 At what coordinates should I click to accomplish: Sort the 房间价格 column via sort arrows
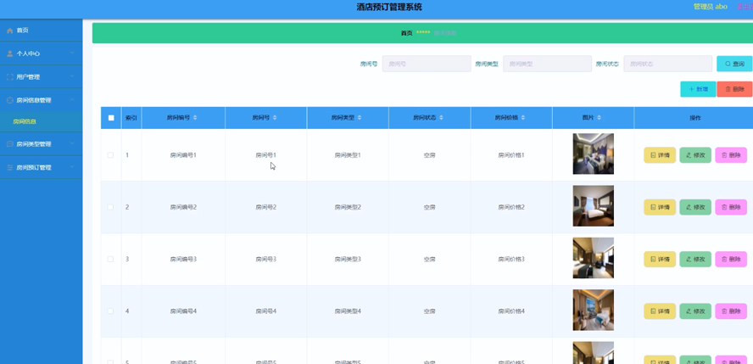523,118
